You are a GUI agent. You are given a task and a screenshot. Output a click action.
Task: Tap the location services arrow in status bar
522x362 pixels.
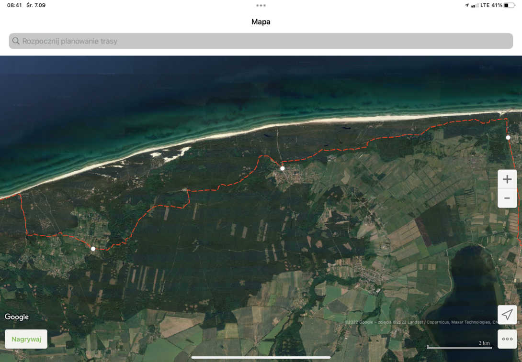coord(467,5)
